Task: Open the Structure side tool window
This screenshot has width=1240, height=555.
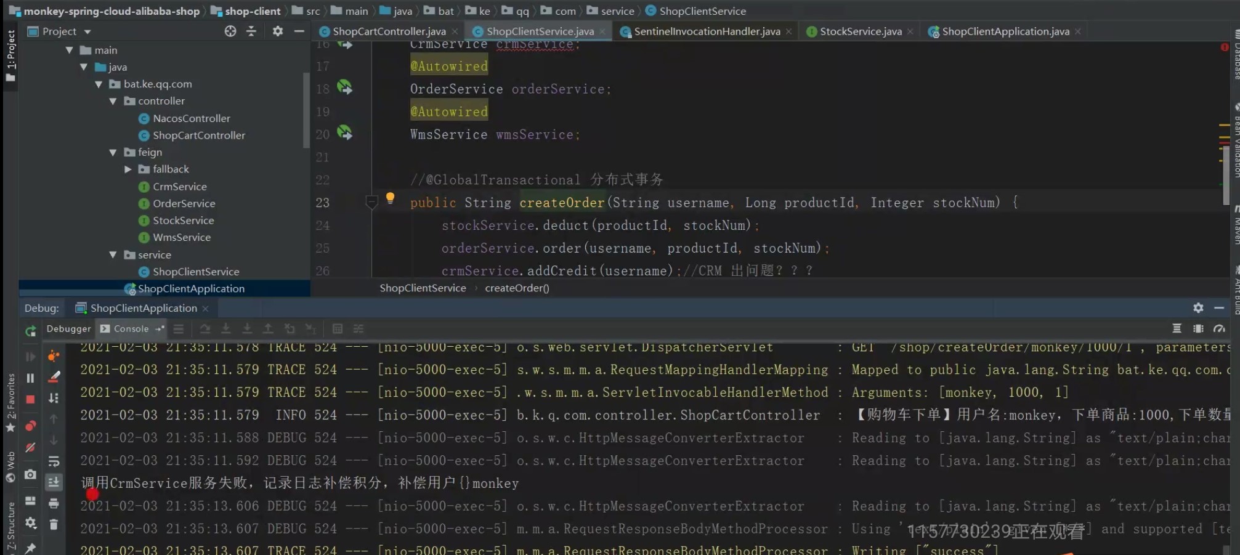Action: [10, 527]
